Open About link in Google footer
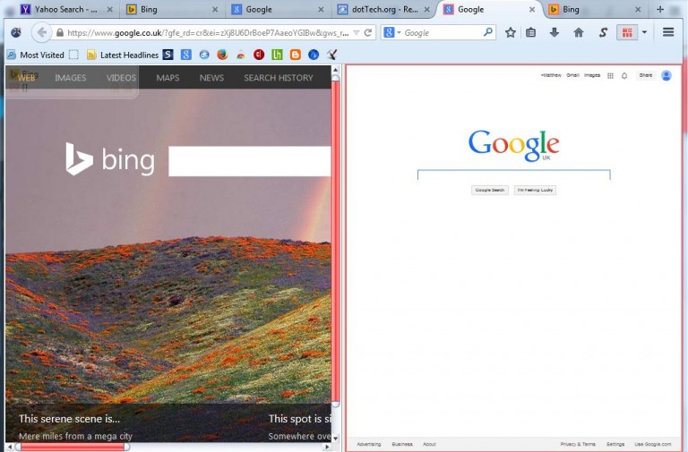Screen dimensions: 688x452 pos(430,444)
